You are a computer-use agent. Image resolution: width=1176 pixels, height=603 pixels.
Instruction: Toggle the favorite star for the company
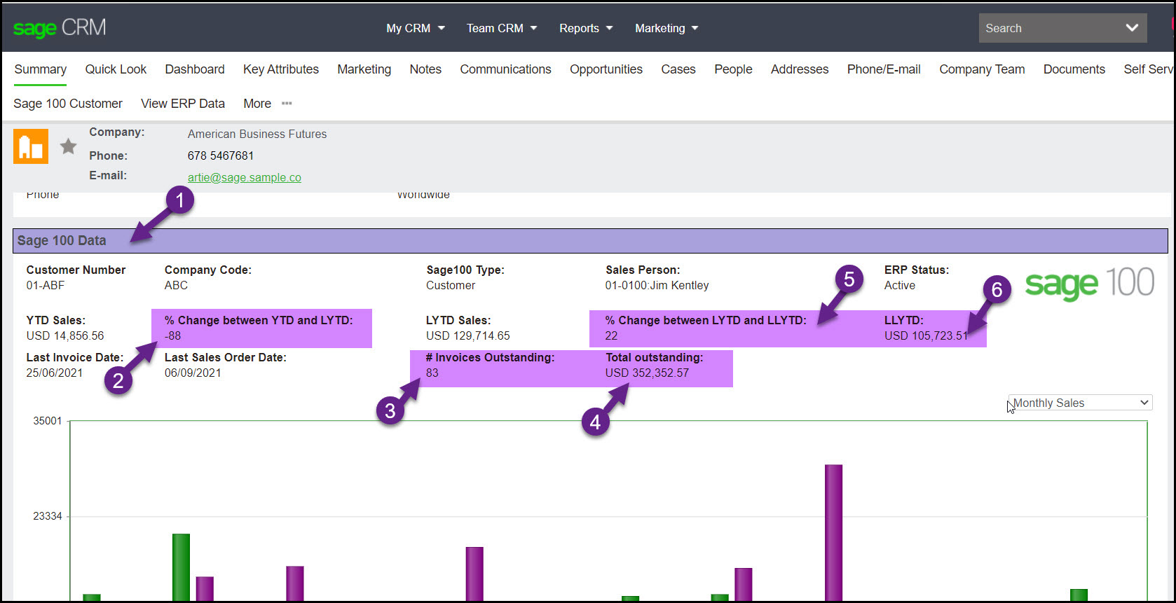68,146
